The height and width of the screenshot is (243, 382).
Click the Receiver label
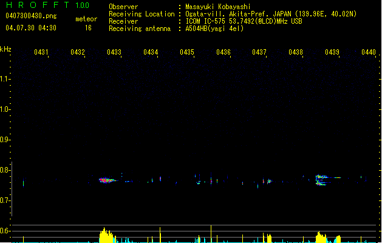click(x=123, y=21)
